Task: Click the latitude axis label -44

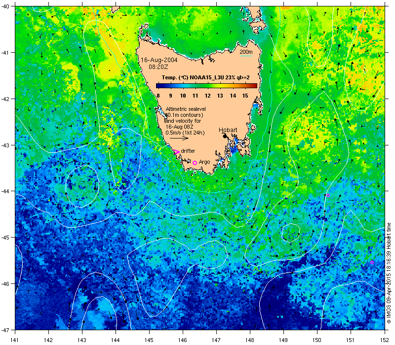Action: click(5, 191)
